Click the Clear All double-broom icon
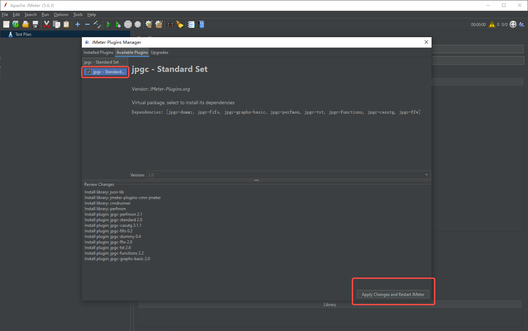Image resolution: width=528 pixels, height=331 pixels. coord(159,24)
